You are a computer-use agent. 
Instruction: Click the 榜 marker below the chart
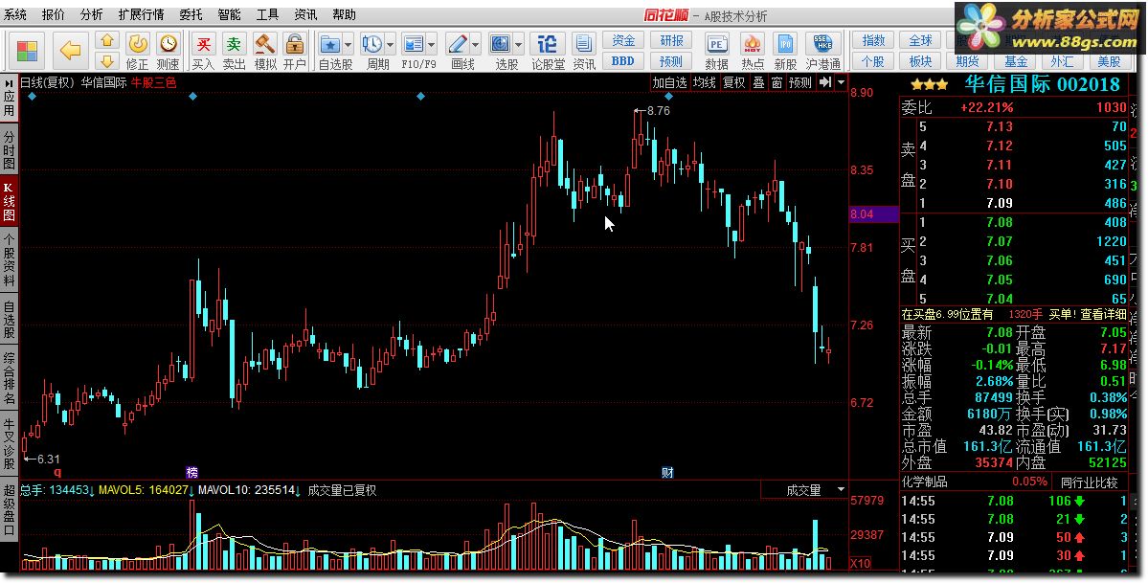click(x=191, y=473)
